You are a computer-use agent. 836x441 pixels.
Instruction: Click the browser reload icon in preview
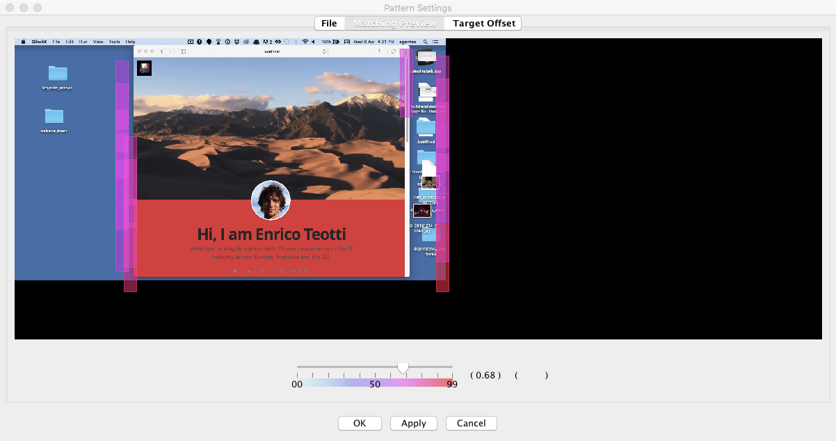[325, 51]
